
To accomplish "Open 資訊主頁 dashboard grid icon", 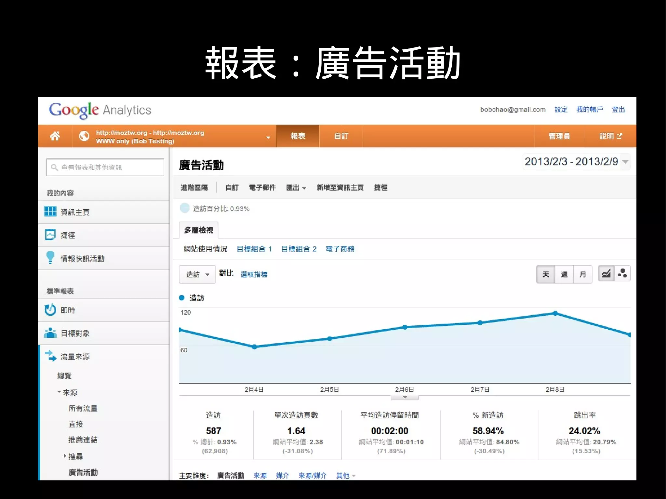I will click(50, 212).
